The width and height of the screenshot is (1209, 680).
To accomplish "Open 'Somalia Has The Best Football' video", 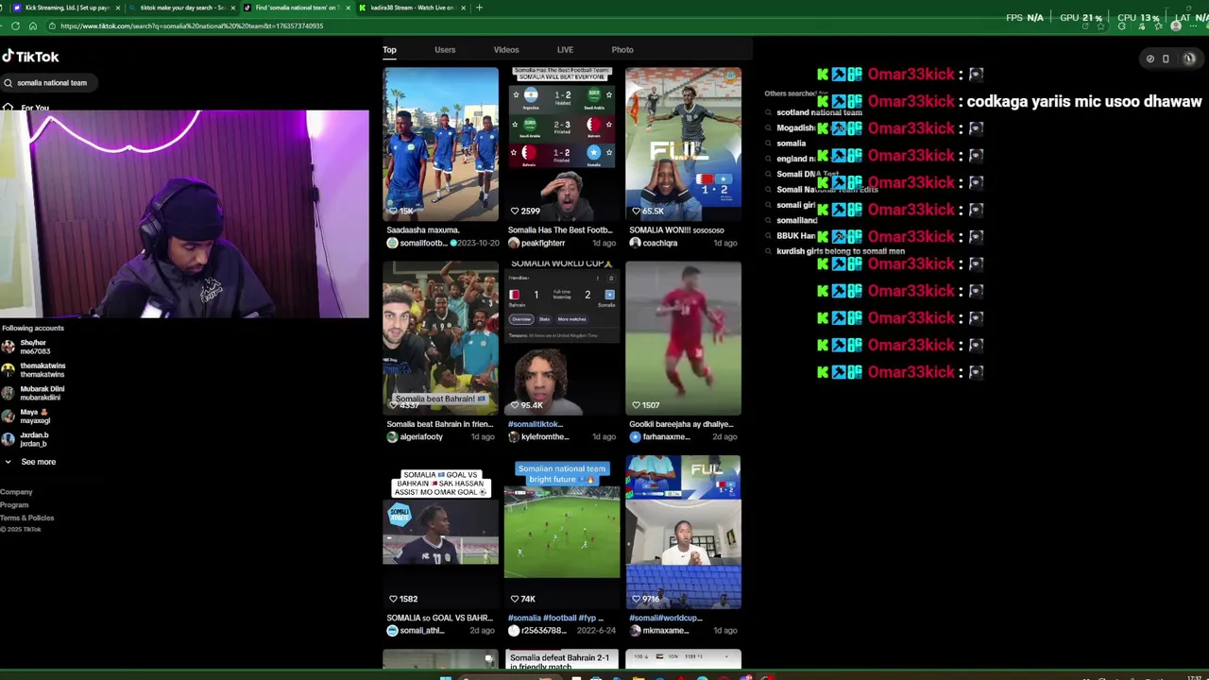I will (x=562, y=144).
